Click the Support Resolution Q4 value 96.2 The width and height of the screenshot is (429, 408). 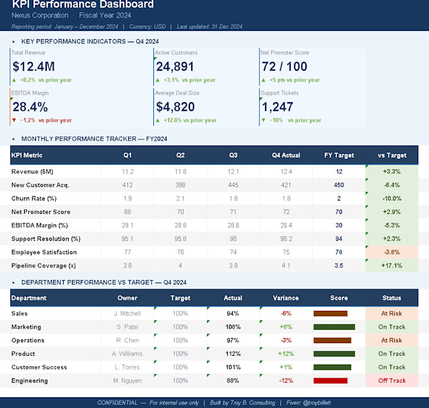[x=286, y=239]
